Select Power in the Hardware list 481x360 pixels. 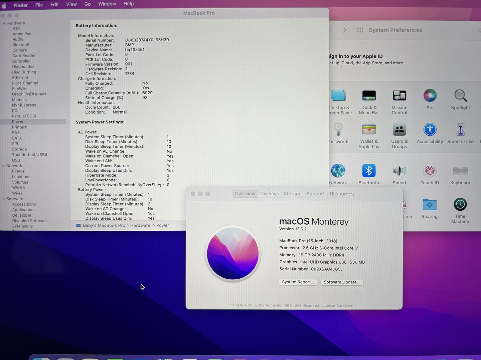(x=33, y=122)
